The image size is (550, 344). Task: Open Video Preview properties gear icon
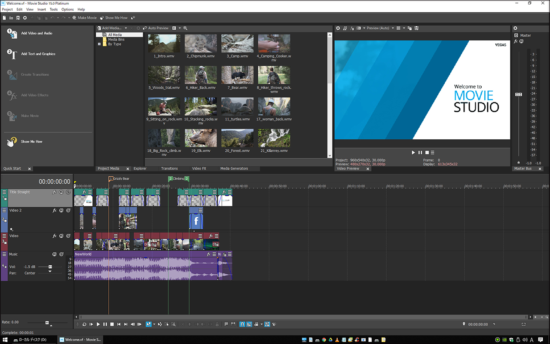(338, 28)
